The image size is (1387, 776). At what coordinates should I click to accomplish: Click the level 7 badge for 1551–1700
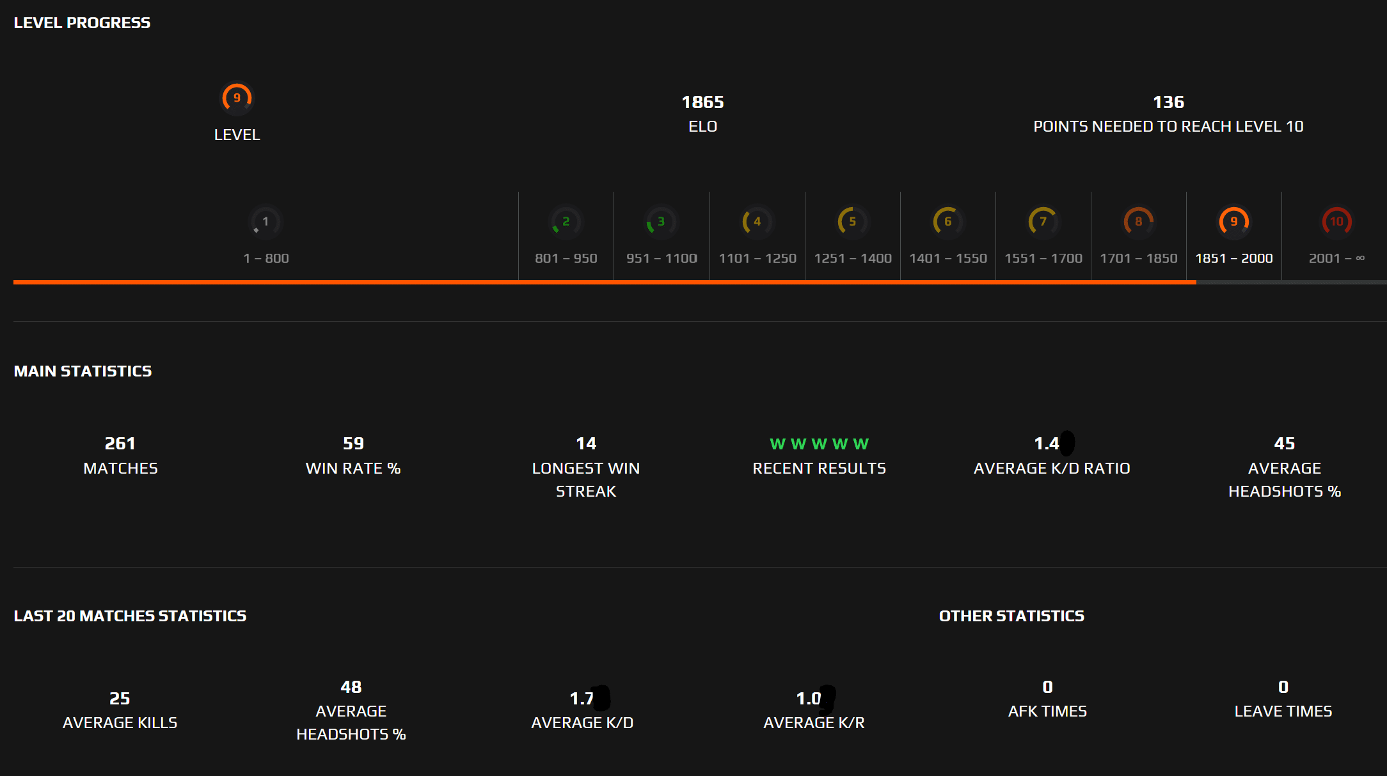[x=1043, y=222]
